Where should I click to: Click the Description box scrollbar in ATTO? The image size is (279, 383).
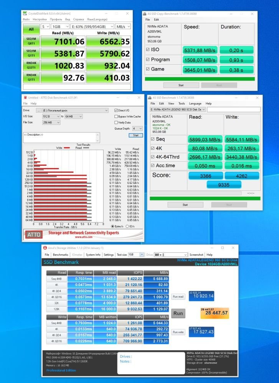[x=98, y=137]
